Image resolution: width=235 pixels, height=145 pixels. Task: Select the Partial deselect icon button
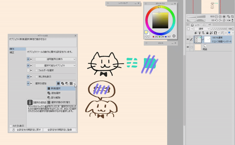(x=67, y=83)
